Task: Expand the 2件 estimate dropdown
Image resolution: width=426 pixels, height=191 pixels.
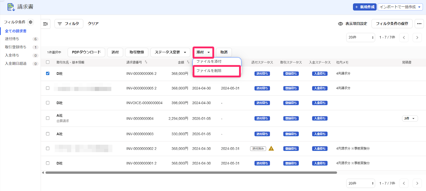Action: (x=410, y=119)
